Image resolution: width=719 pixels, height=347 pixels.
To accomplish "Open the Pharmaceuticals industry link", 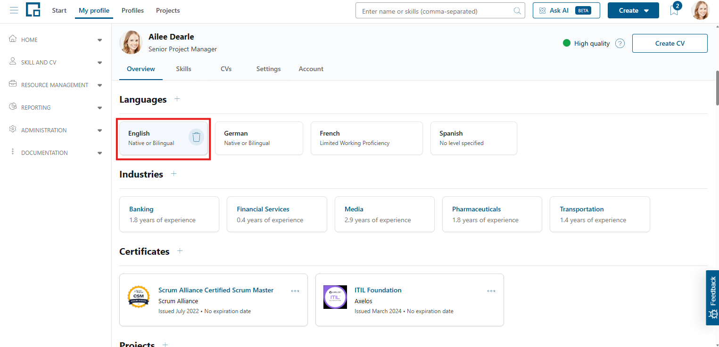I will click(x=476, y=209).
